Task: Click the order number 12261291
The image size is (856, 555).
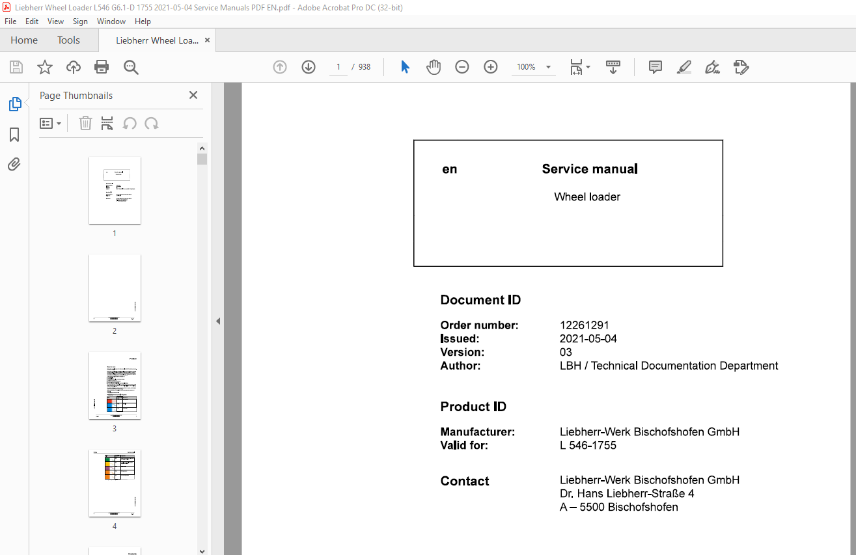Action: (x=585, y=325)
